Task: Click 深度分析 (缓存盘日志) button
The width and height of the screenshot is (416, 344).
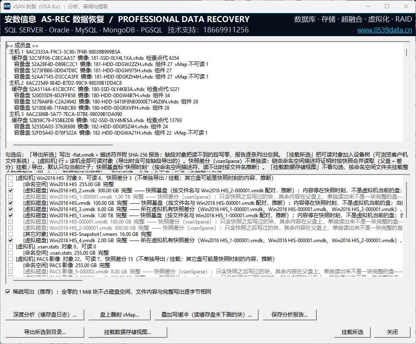Action: click(x=45, y=315)
